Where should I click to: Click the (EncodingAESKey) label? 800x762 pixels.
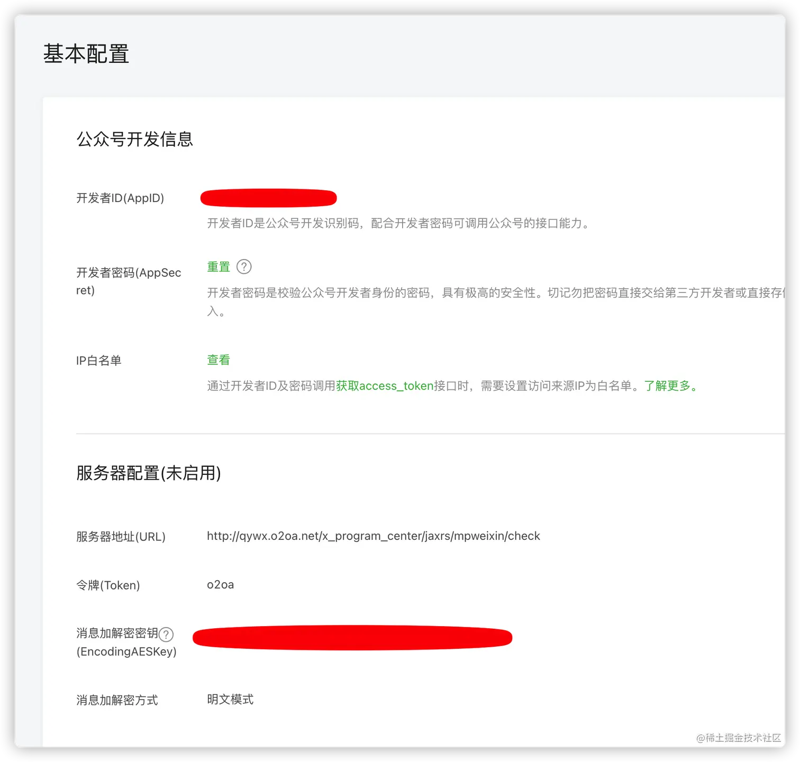coord(126,651)
